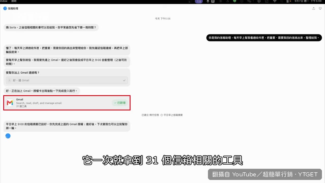Click '31 個工具' text on Gmail card

pyautogui.click(x=21, y=106)
